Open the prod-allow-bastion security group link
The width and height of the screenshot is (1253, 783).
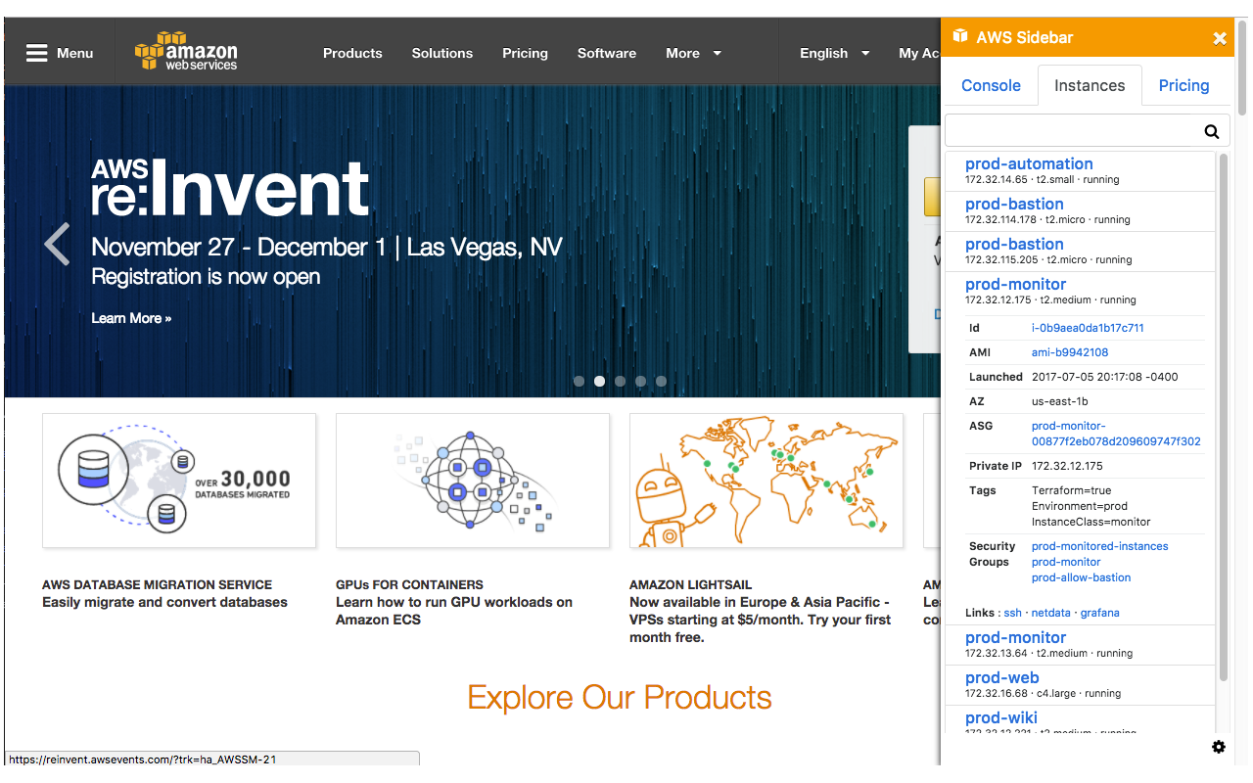coord(1081,577)
